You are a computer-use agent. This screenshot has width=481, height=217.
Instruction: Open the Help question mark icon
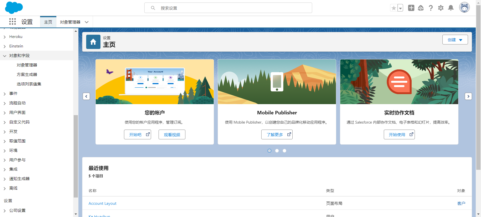(431, 8)
